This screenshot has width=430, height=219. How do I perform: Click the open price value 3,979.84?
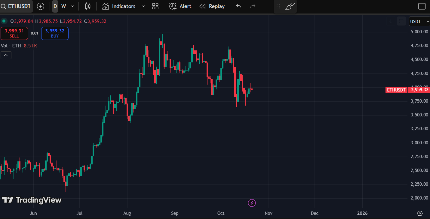23,21
